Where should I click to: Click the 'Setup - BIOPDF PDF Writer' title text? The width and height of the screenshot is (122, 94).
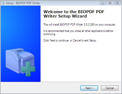(x=23, y=3)
